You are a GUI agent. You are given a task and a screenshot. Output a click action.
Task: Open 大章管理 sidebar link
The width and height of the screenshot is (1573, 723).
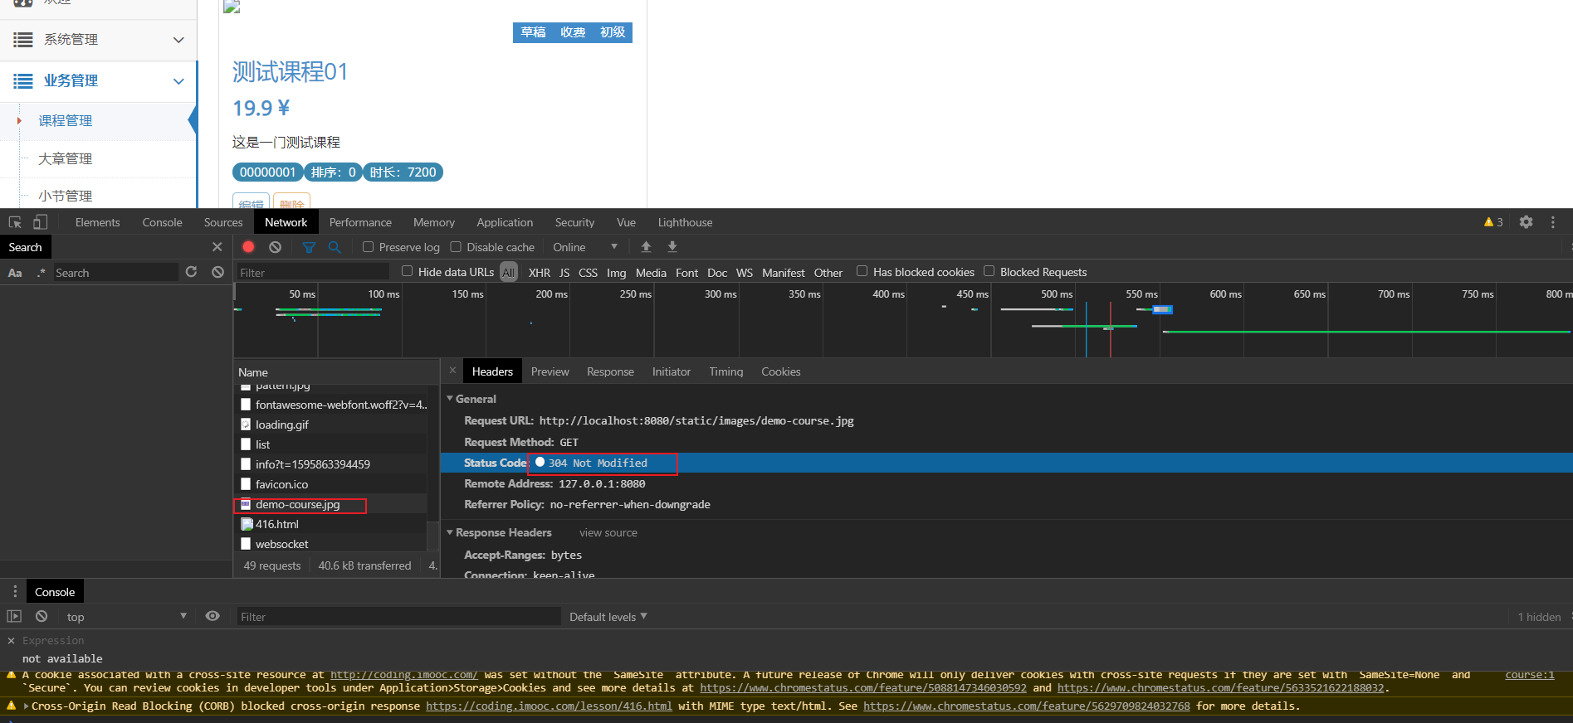point(65,158)
